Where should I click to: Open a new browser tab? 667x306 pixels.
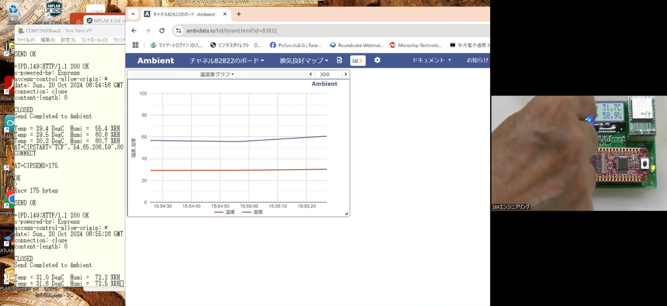(239, 14)
